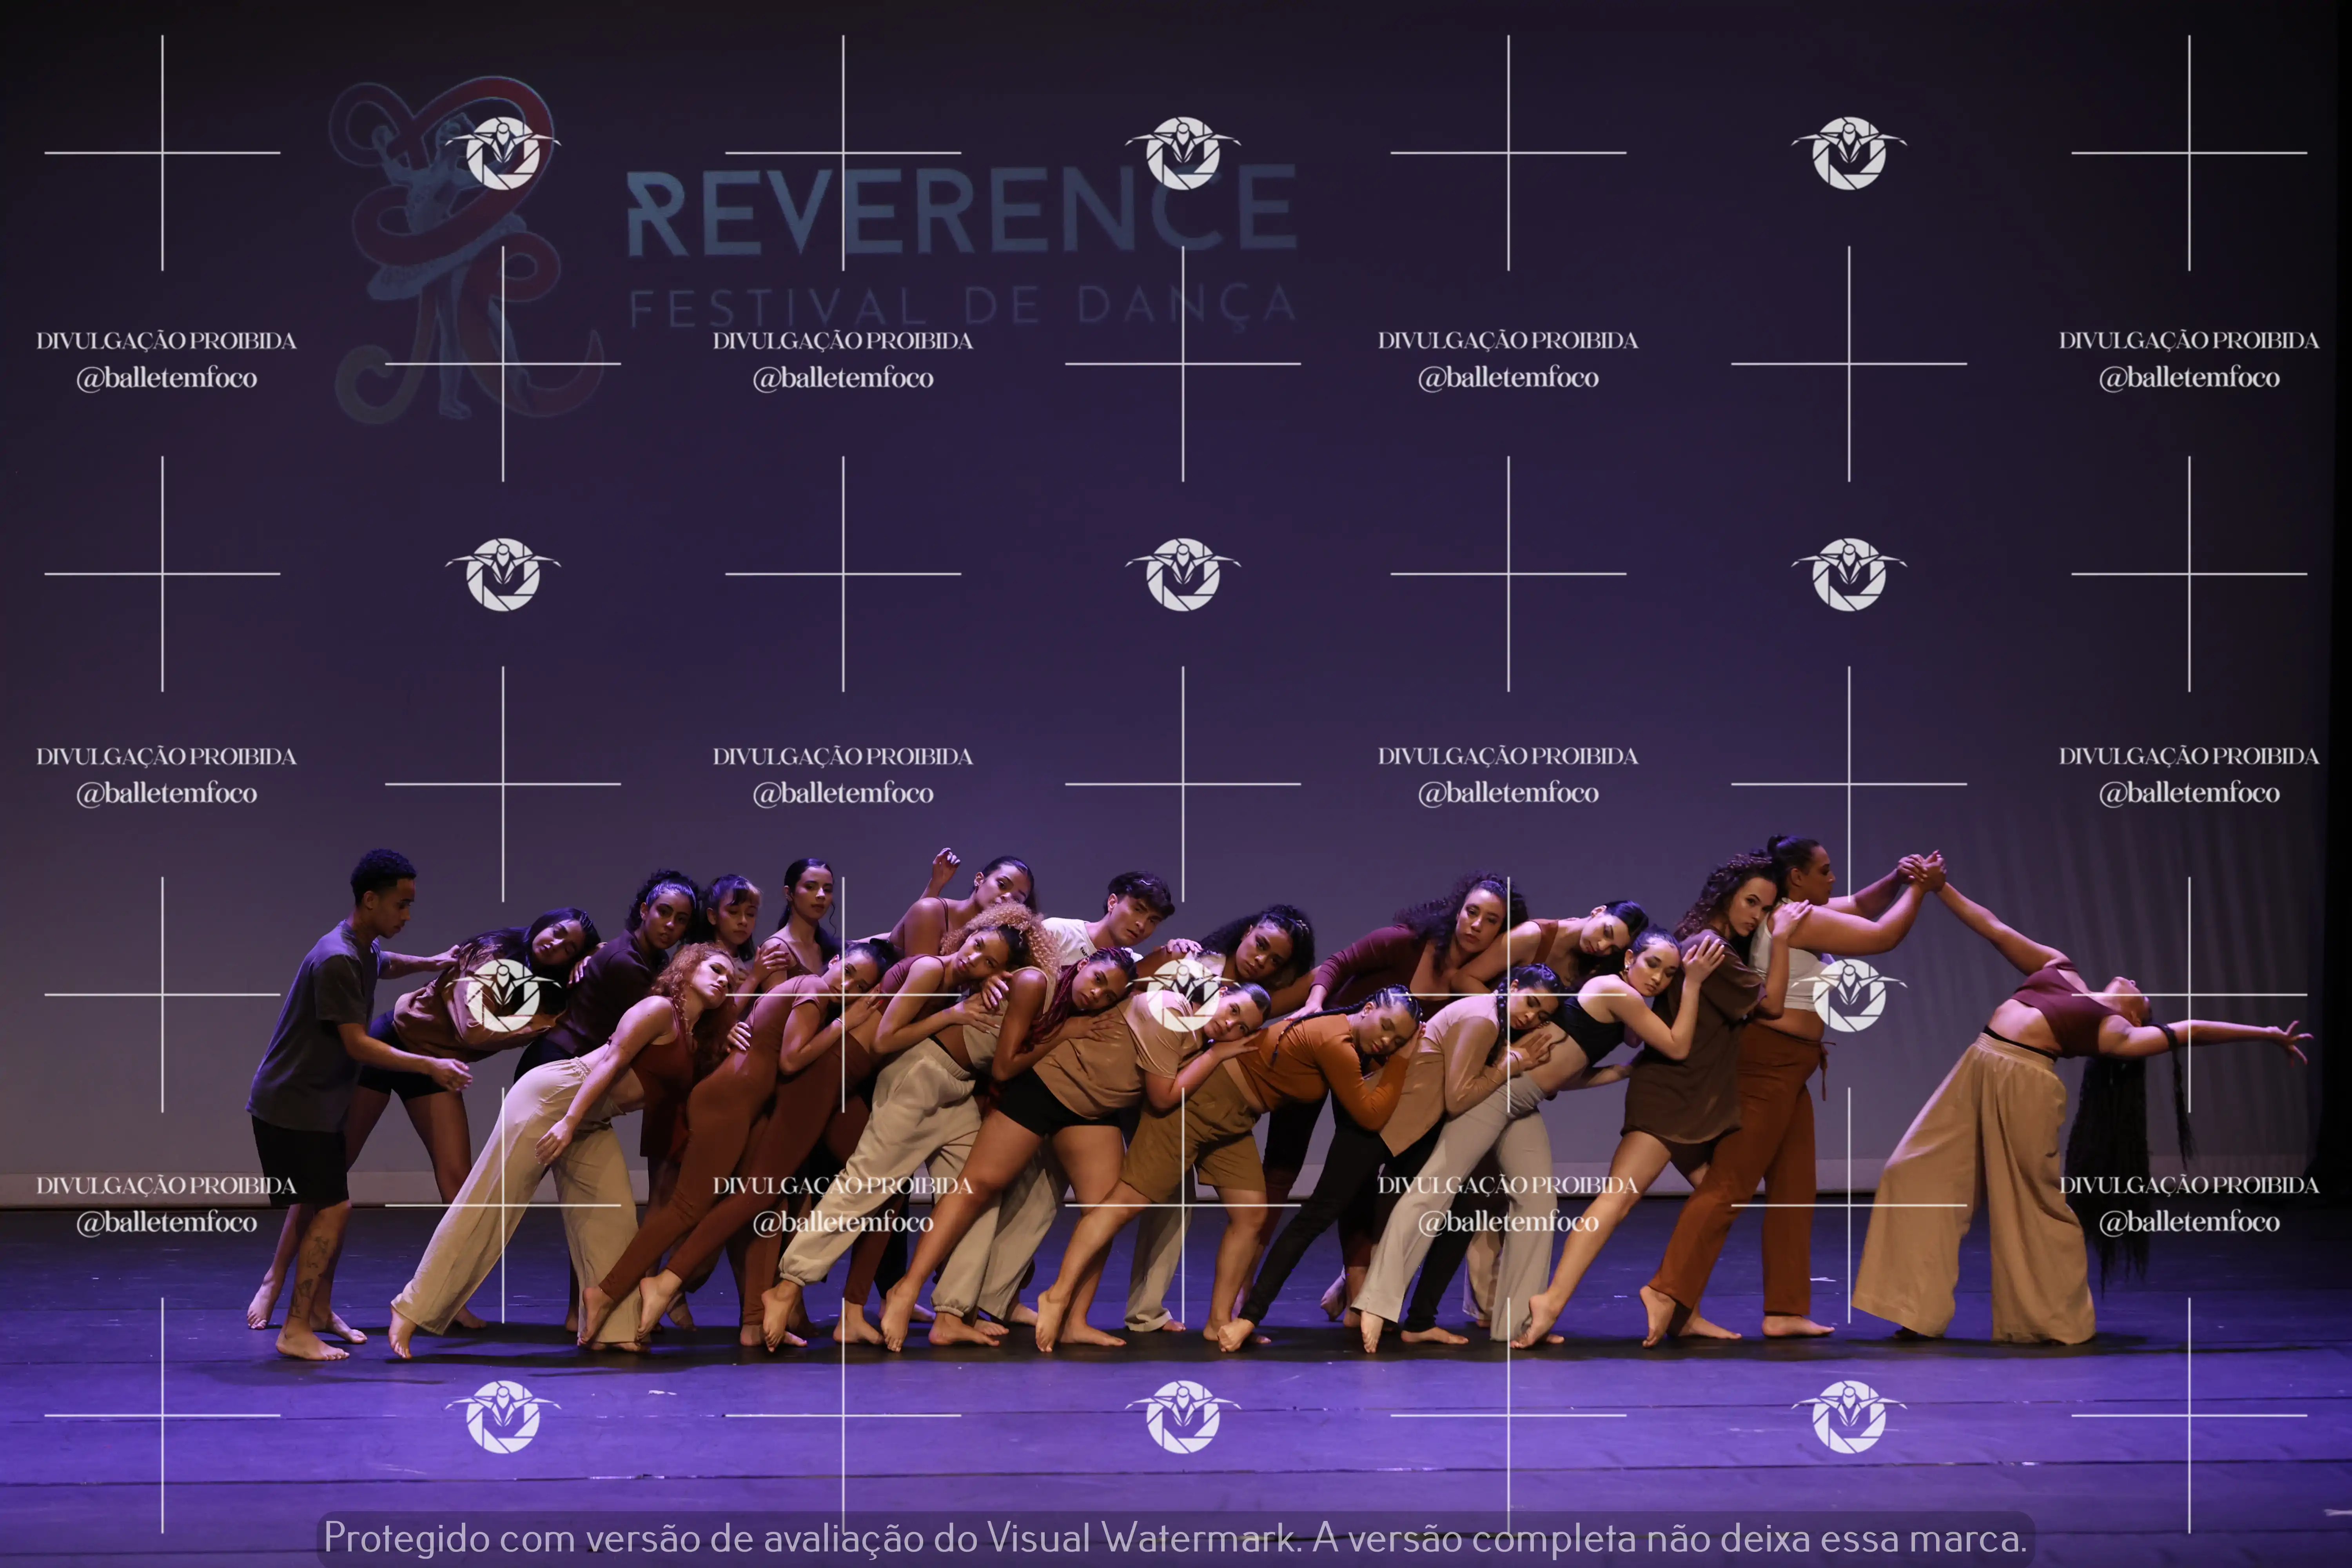Click the camera watermark icon over the REVERENCE lettering

click(x=1183, y=153)
